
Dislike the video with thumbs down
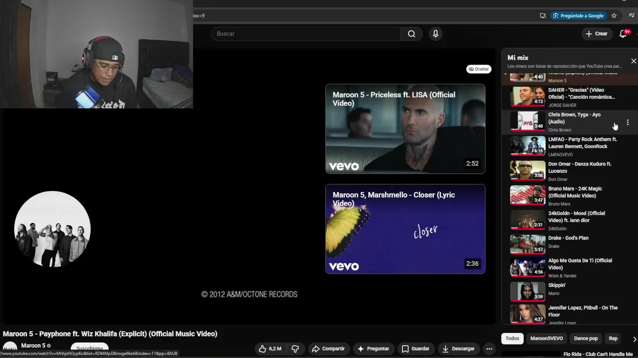(295, 349)
